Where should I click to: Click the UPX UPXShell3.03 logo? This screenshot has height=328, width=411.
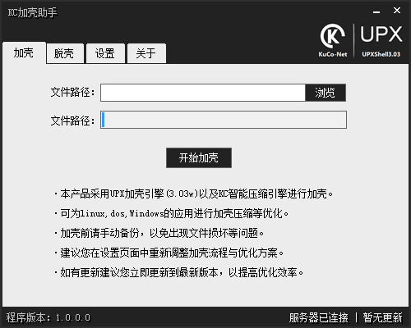click(381, 41)
